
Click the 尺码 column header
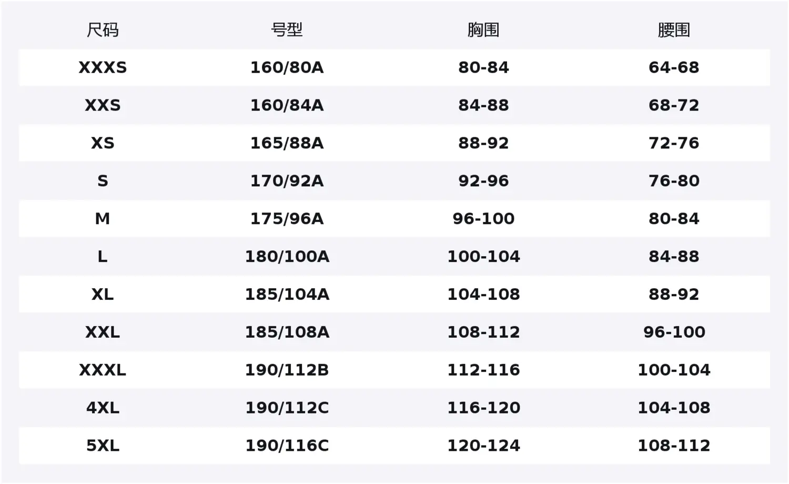click(103, 30)
